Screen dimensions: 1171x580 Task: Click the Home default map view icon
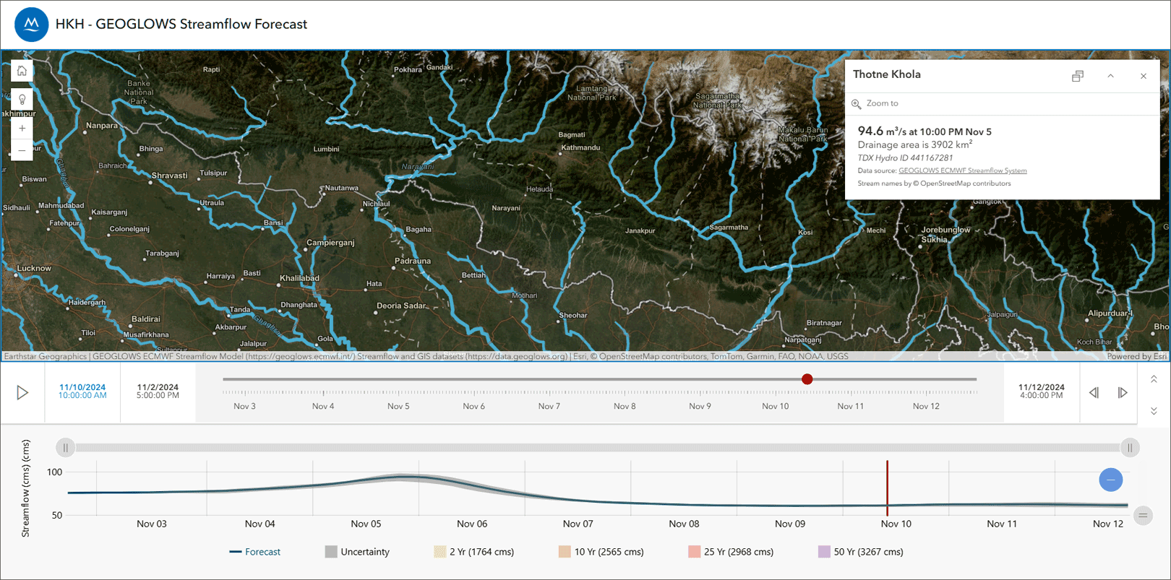(x=22, y=71)
